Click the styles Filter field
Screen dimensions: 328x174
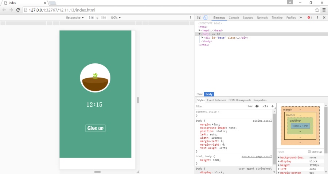click(220, 106)
